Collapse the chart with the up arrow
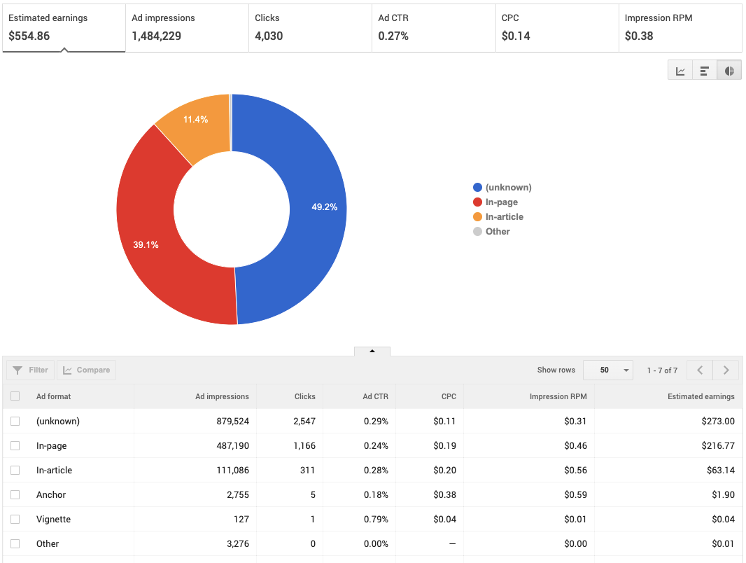This screenshot has width=746, height=563. coord(372,352)
